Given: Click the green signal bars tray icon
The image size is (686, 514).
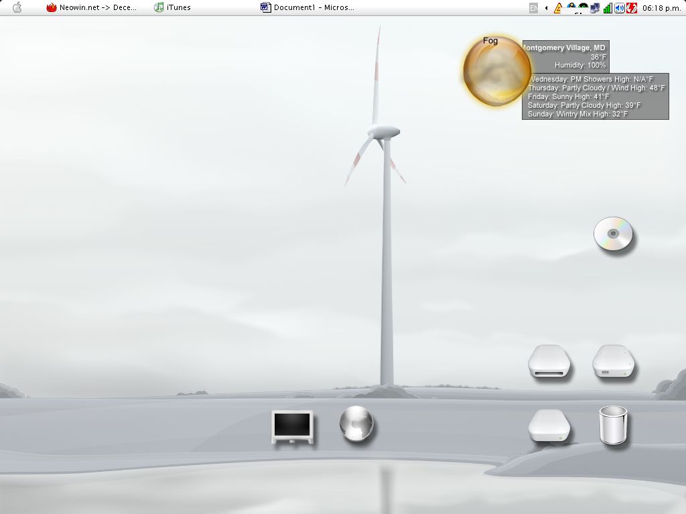Looking at the screenshot, I should [x=608, y=8].
